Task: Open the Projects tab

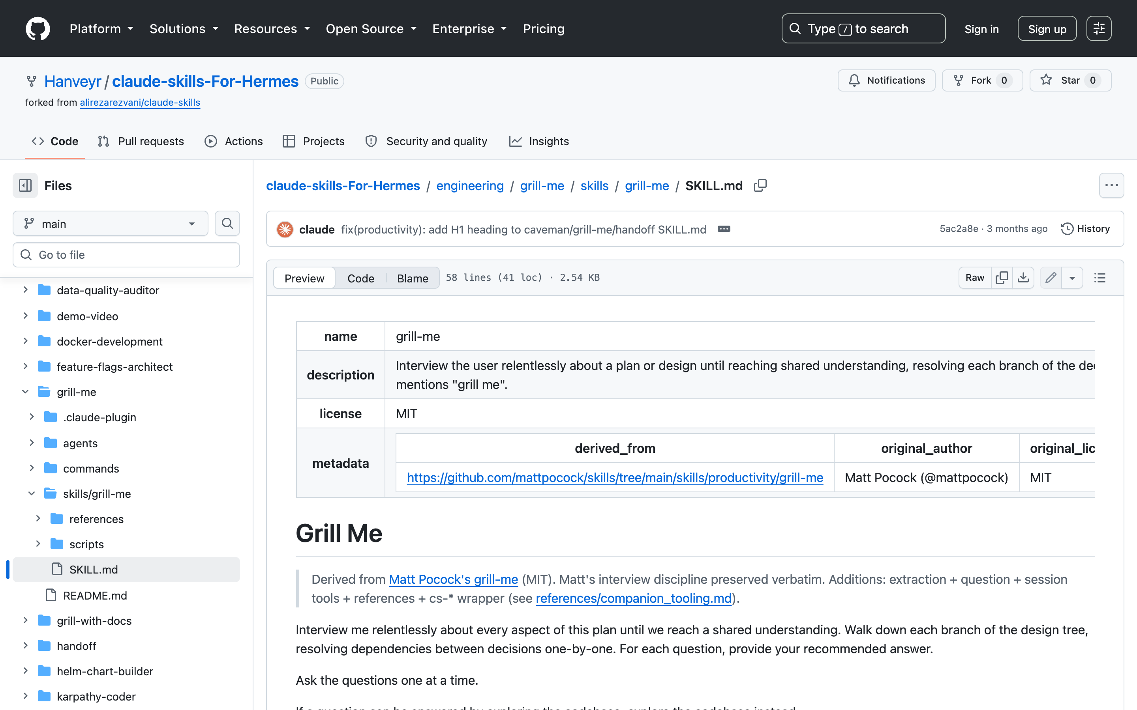Action: (x=313, y=141)
